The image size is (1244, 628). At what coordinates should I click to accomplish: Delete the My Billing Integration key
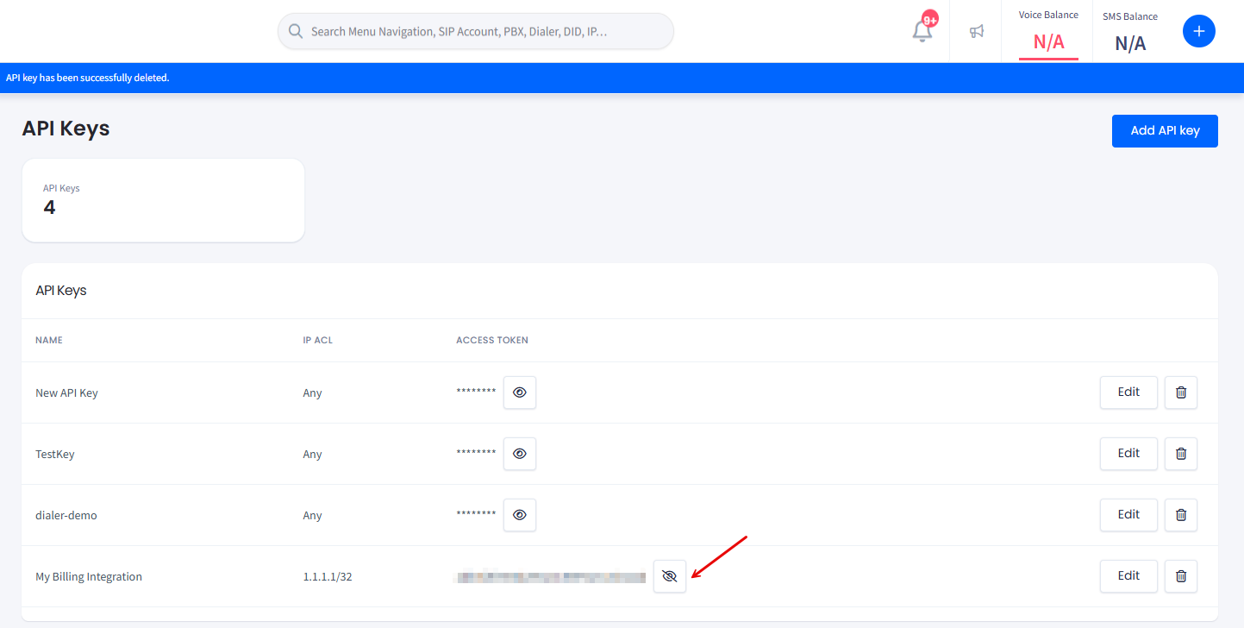[x=1181, y=576]
